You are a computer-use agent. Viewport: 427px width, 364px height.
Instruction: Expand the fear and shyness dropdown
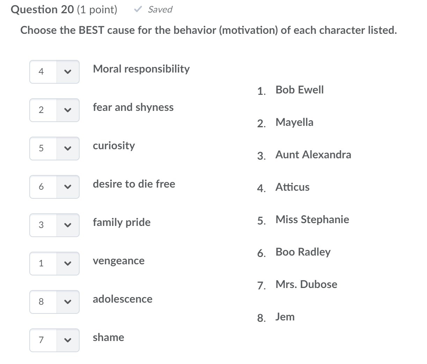54,110
